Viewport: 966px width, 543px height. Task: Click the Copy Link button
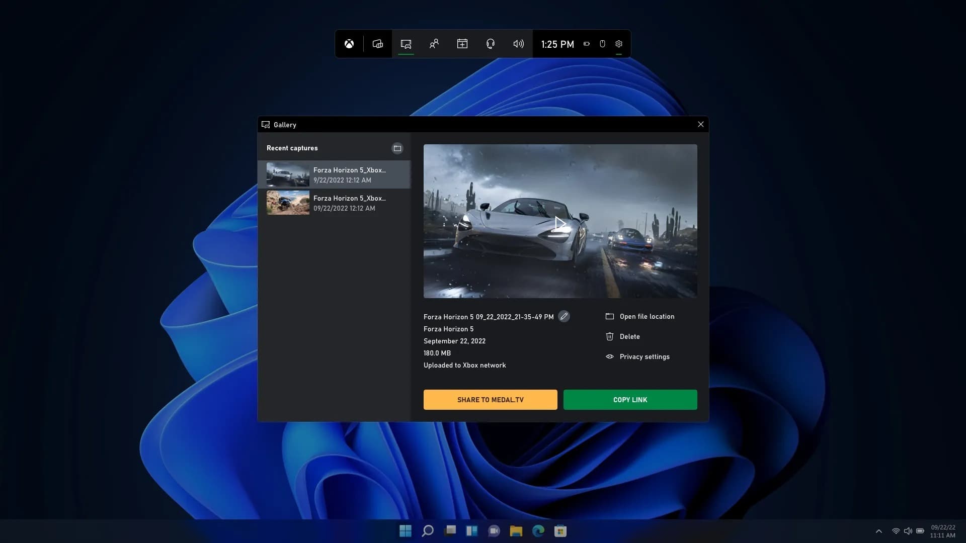630,400
